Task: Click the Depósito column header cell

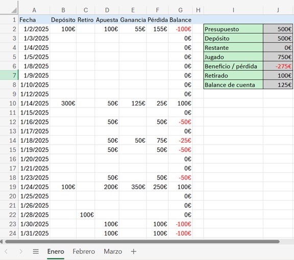Action: coord(63,20)
